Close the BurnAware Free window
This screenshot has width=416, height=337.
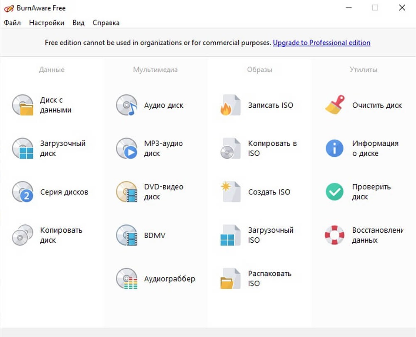point(402,8)
